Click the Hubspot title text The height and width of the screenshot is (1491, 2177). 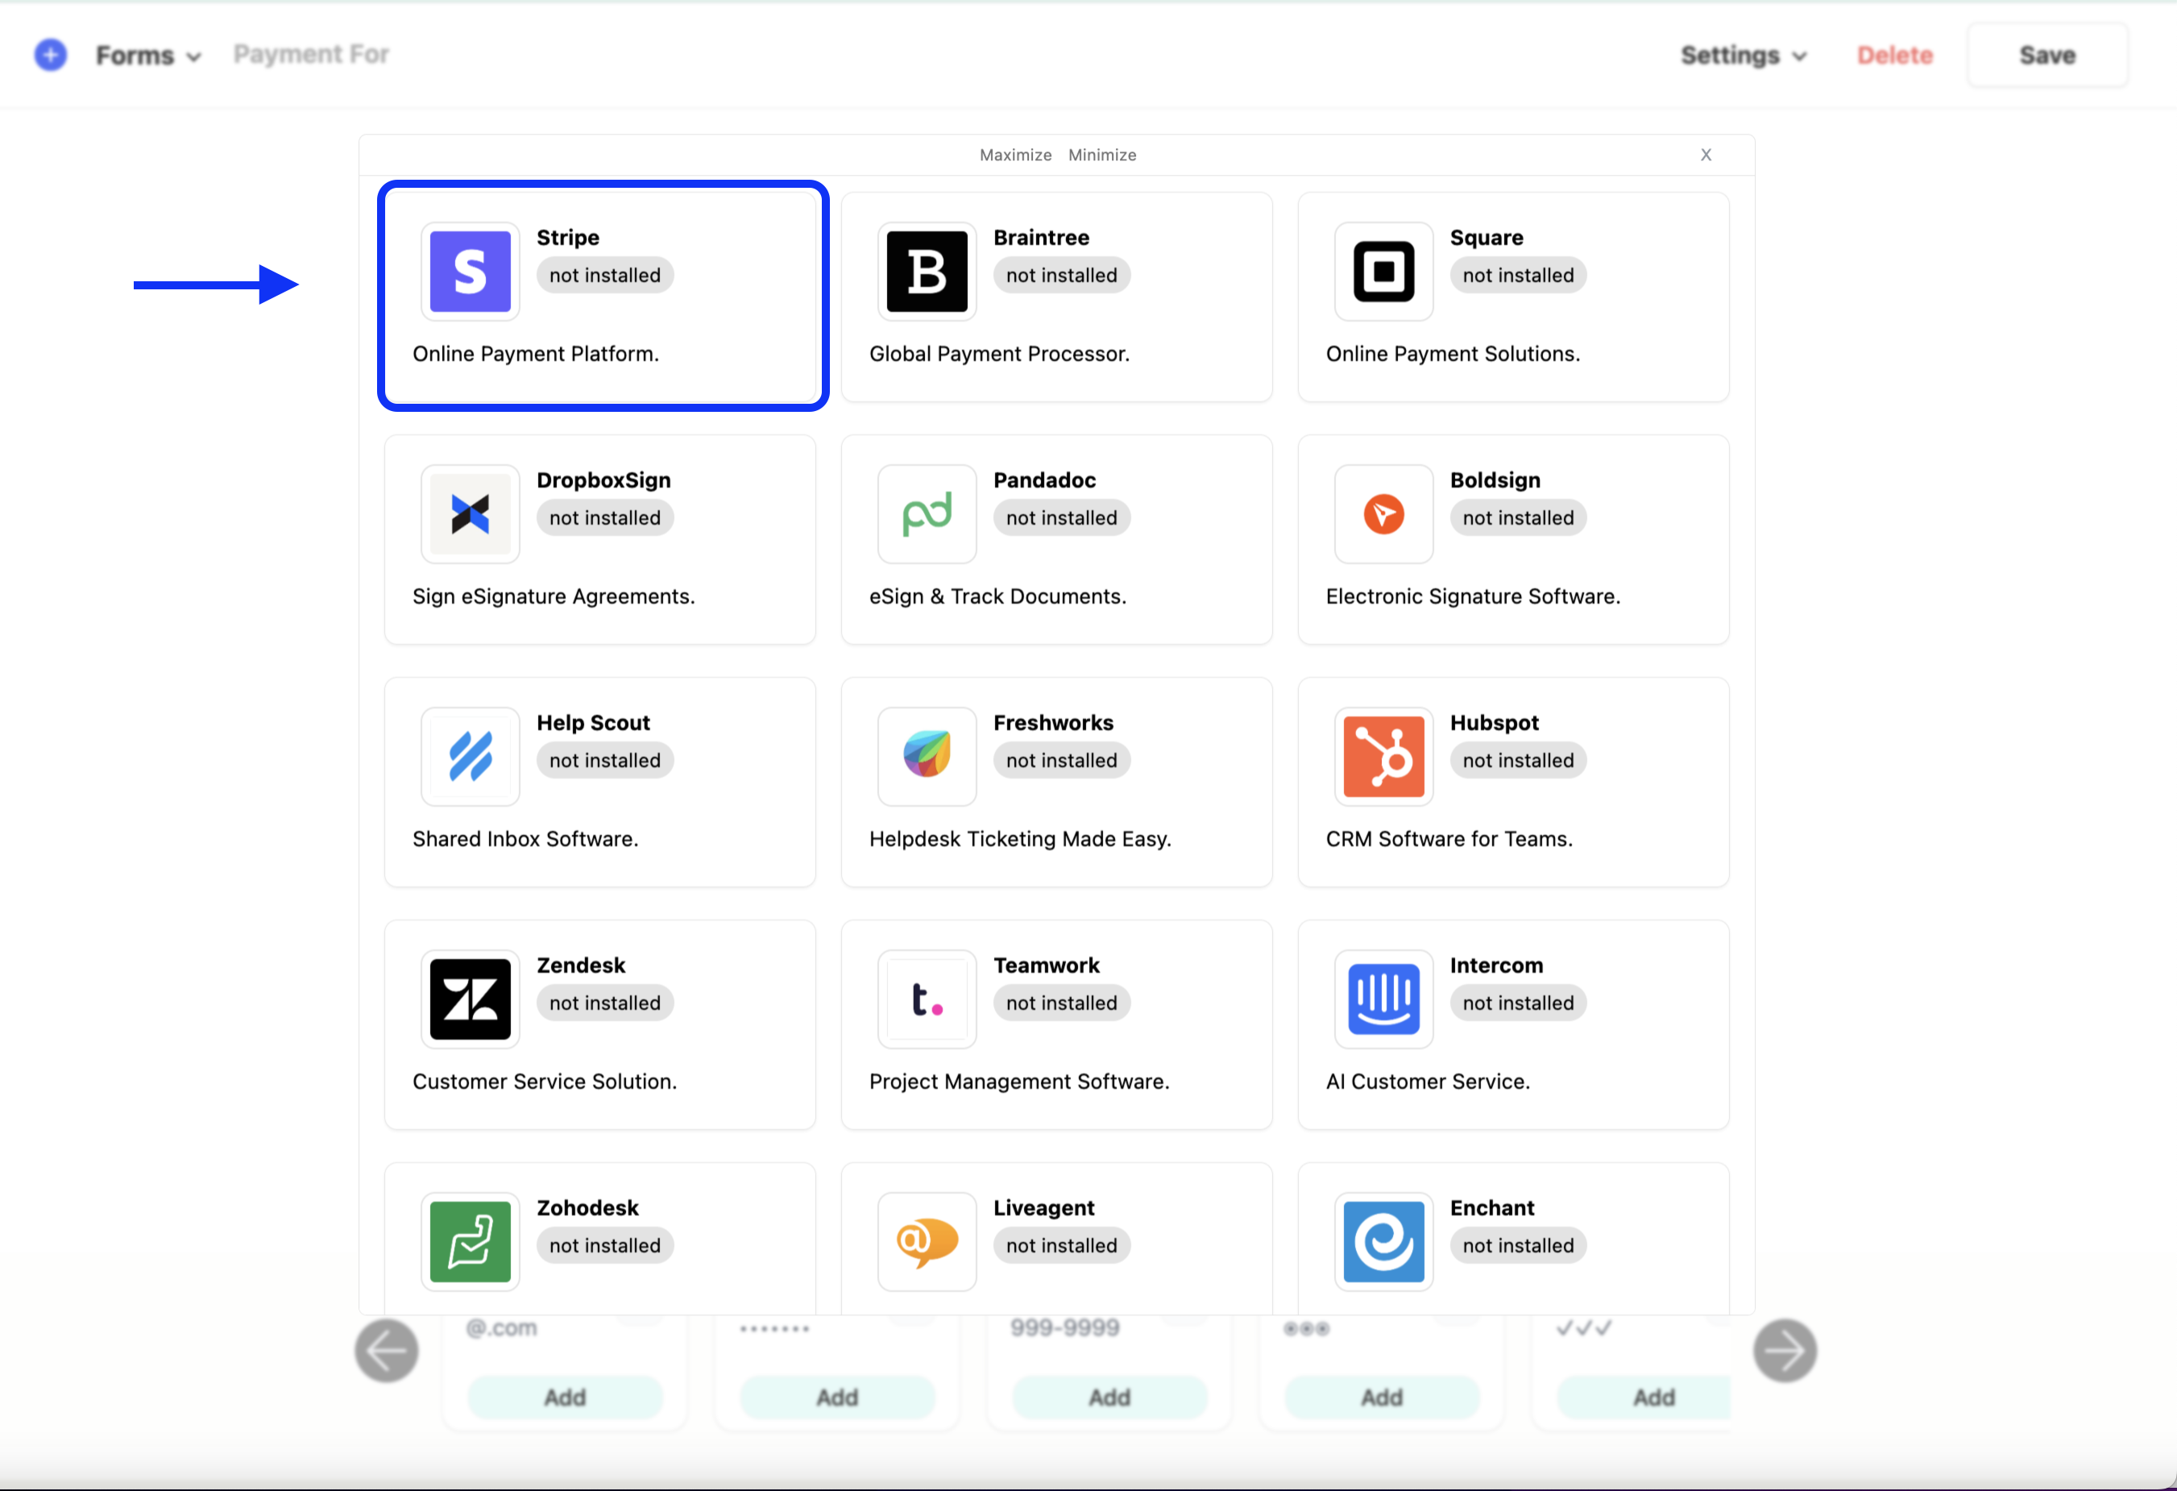pos(1494,724)
